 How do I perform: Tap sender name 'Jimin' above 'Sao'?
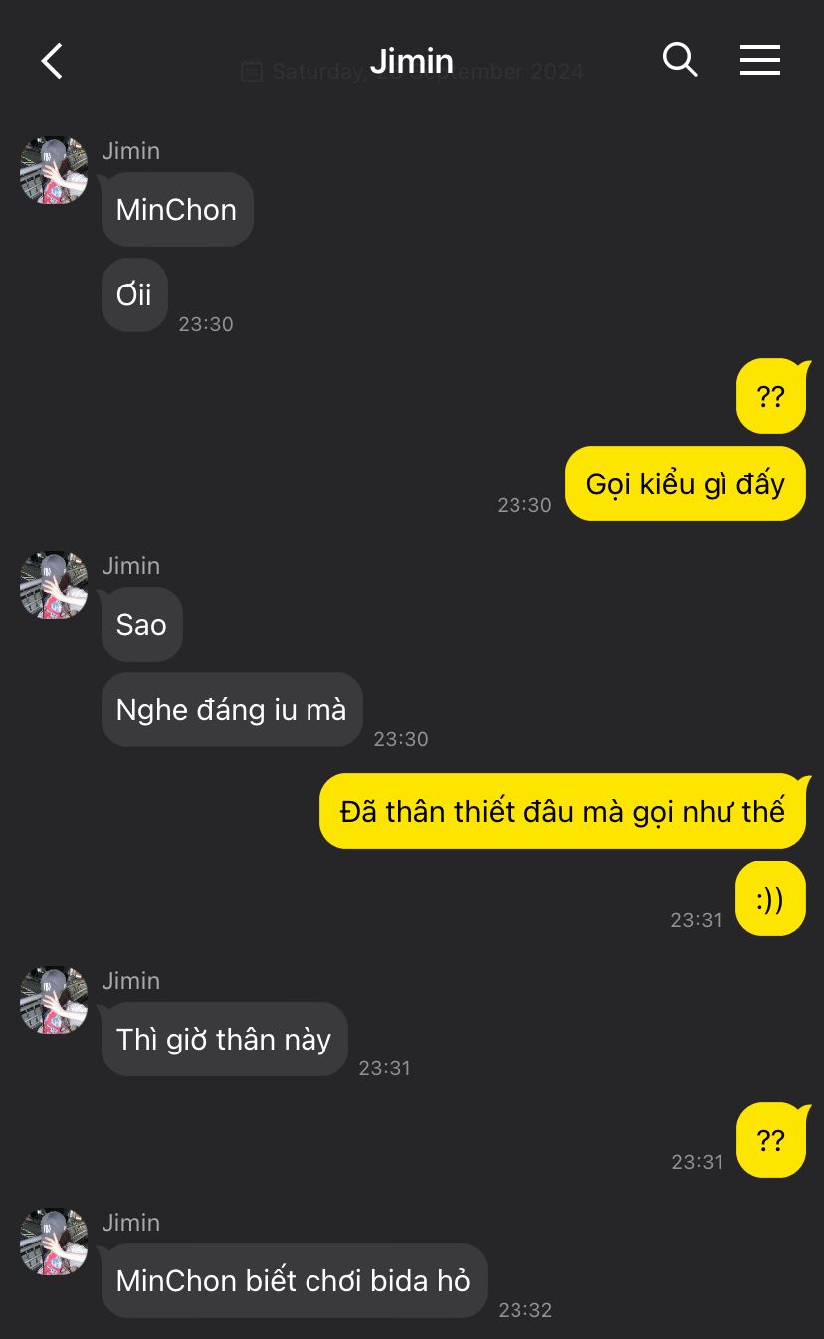[130, 565]
